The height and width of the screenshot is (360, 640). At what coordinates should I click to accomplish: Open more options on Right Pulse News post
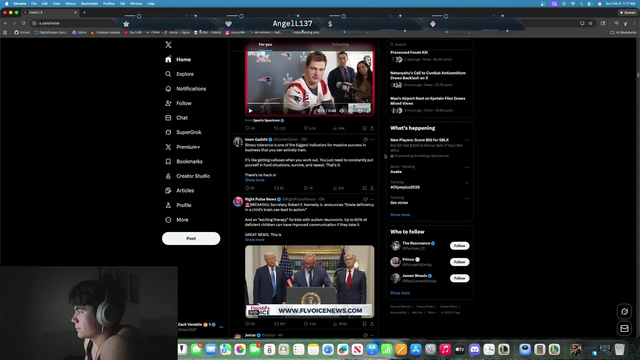pos(371,199)
